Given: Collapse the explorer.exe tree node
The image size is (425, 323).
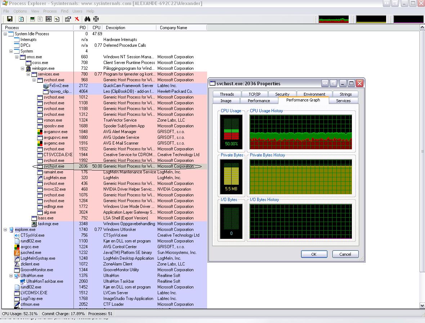Looking at the screenshot, I should coord(5,229).
